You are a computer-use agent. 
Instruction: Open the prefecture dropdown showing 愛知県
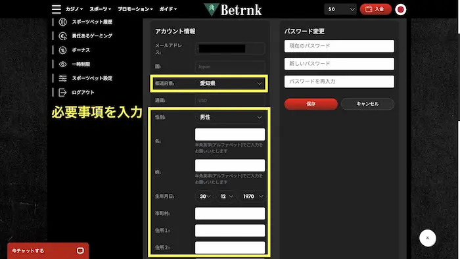(230, 83)
